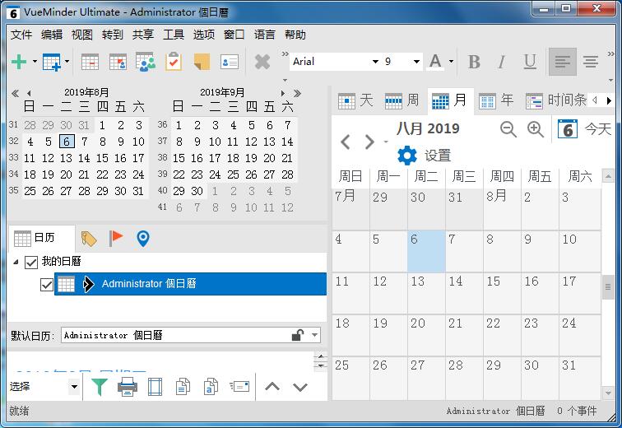Image resolution: width=622 pixels, height=428 pixels.
Task: Expand the left toolbar overflow chevron
Action: [285, 54]
